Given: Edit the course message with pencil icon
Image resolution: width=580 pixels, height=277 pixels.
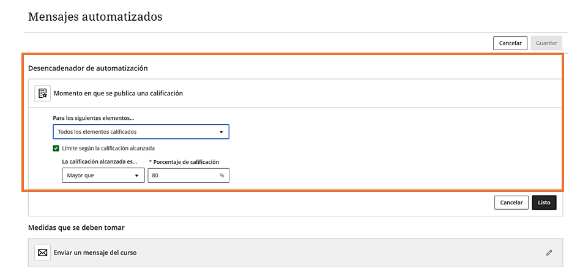Looking at the screenshot, I should [549, 253].
